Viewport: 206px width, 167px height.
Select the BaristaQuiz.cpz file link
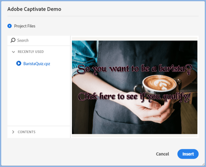tap(37, 64)
